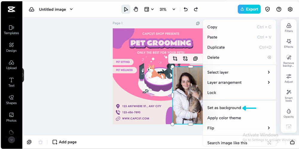Click the duplicate icon in the floating toolbar
This screenshot has width=299, height=149.
tap(195, 58)
